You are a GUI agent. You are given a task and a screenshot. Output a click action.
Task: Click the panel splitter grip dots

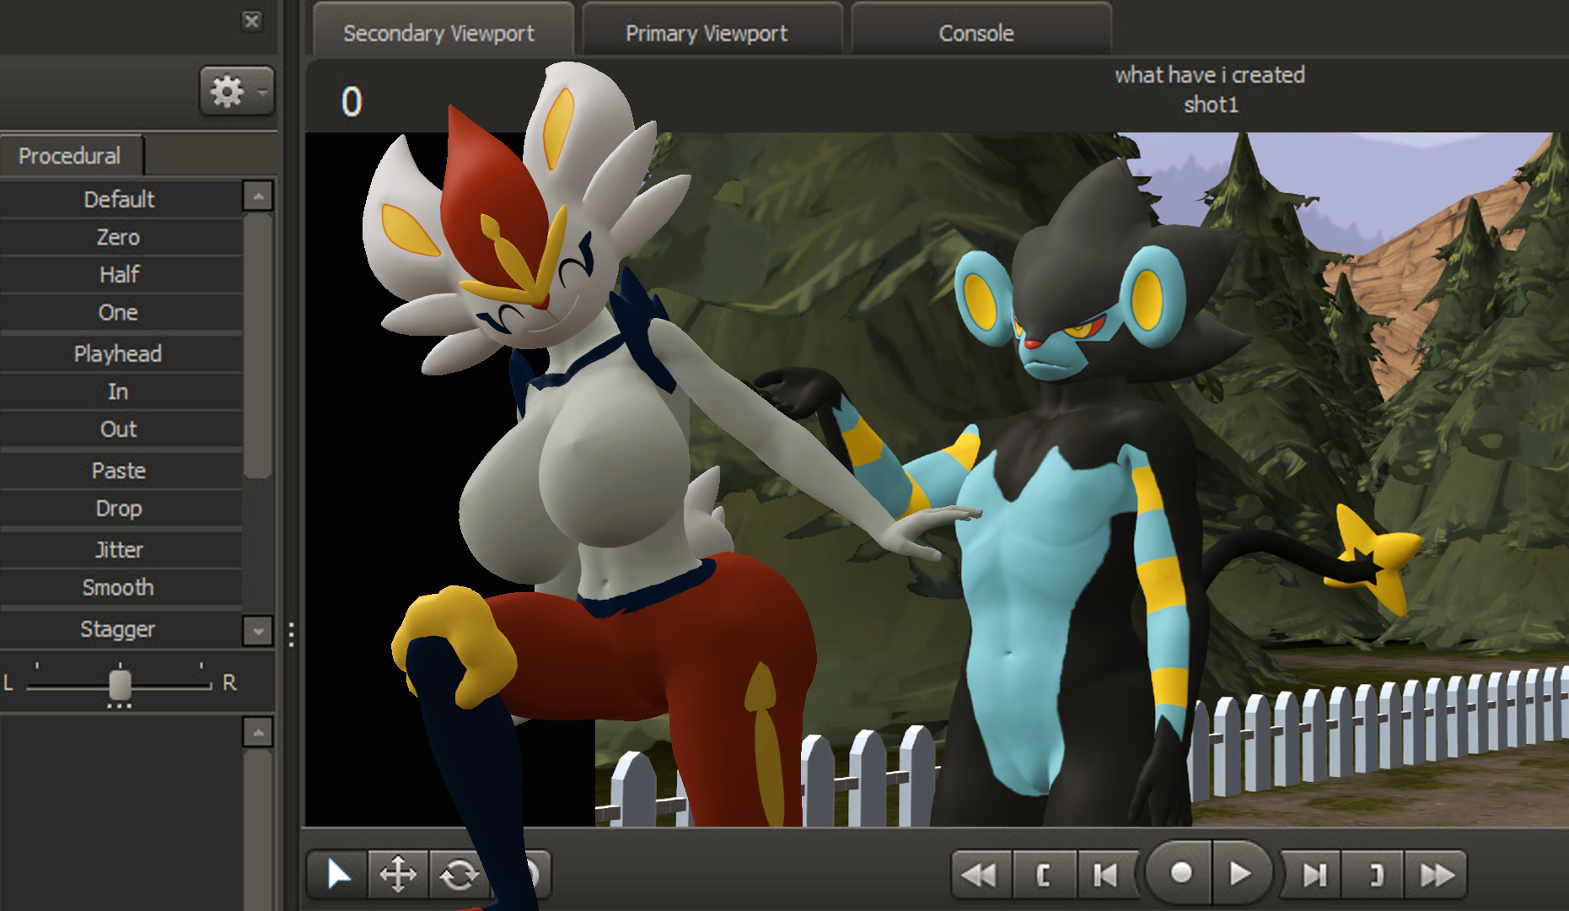click(291, 634)
